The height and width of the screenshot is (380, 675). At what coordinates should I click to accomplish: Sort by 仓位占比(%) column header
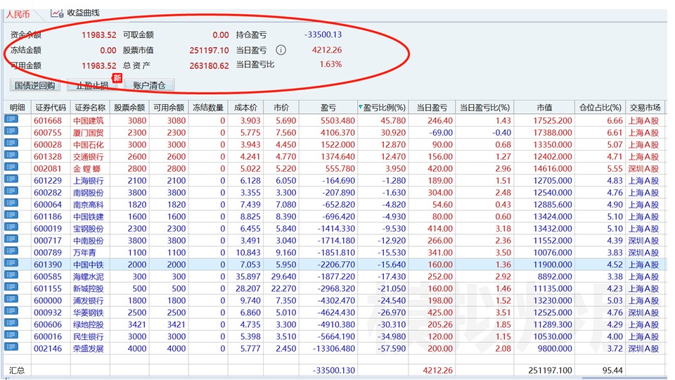coord(600,107)
